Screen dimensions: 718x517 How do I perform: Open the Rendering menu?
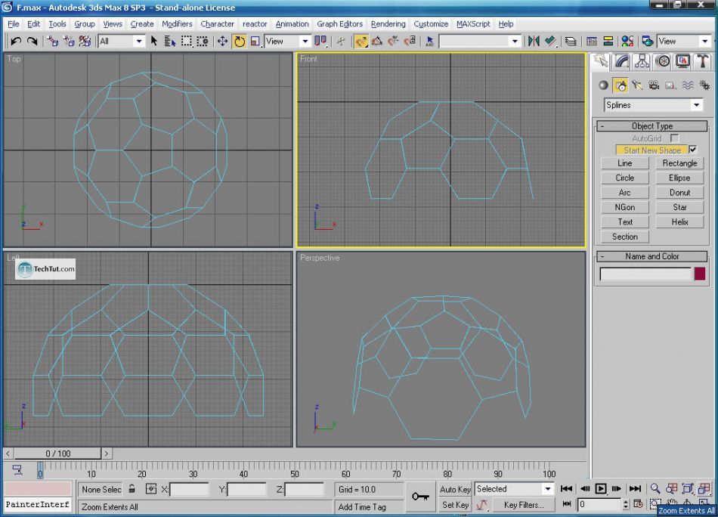pos(388,24)
